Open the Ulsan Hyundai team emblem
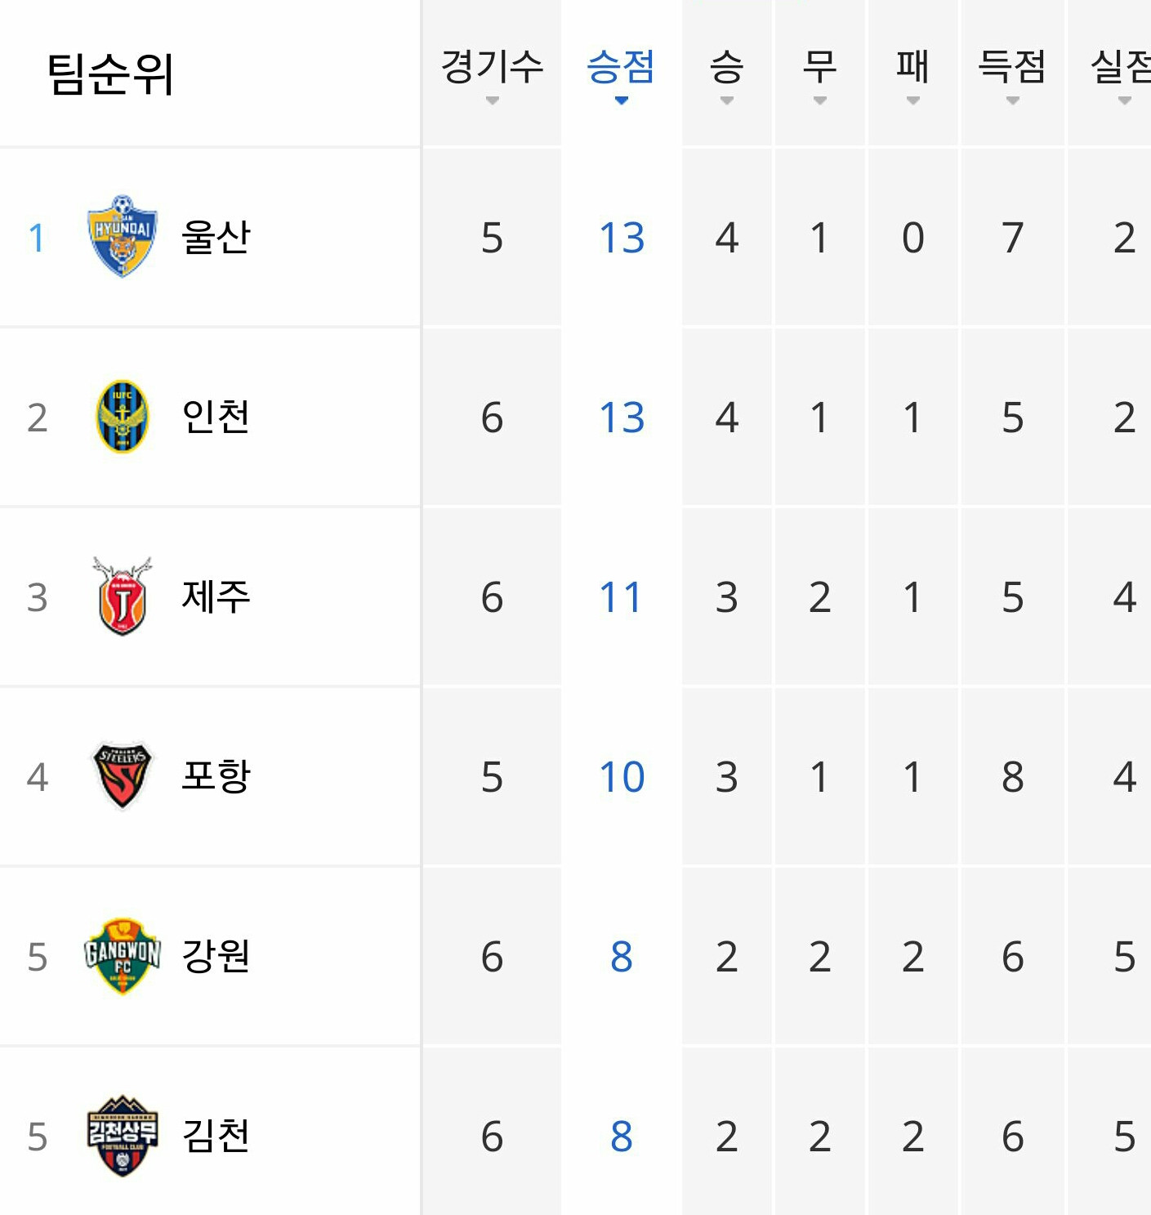Screen dimensions: 1151x1215 click(x=123, y=236)
